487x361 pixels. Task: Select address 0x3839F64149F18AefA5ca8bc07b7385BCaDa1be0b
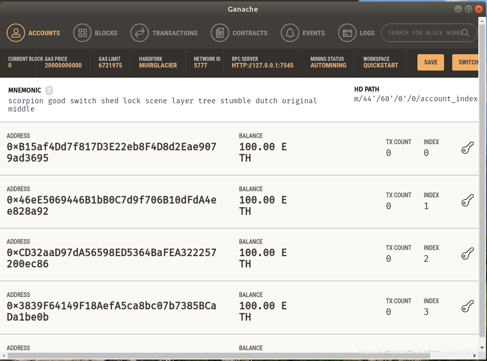pos(112,311)
